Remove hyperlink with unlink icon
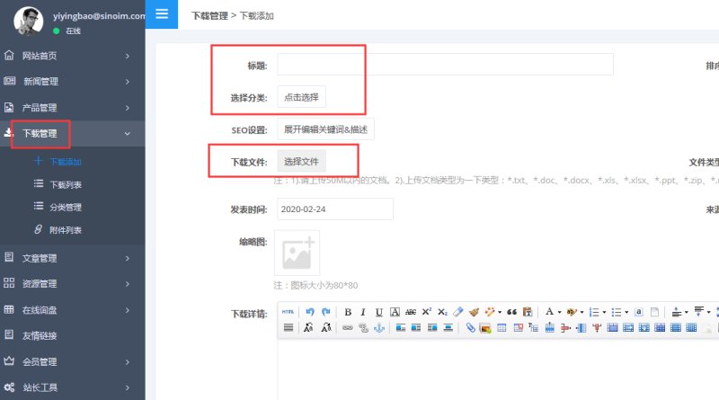The height and width of the screenshot is (400, 719). point(364,327)
